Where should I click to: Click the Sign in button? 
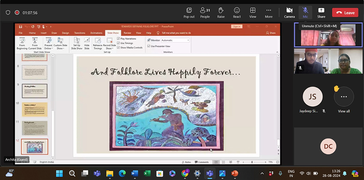point(236,27)
